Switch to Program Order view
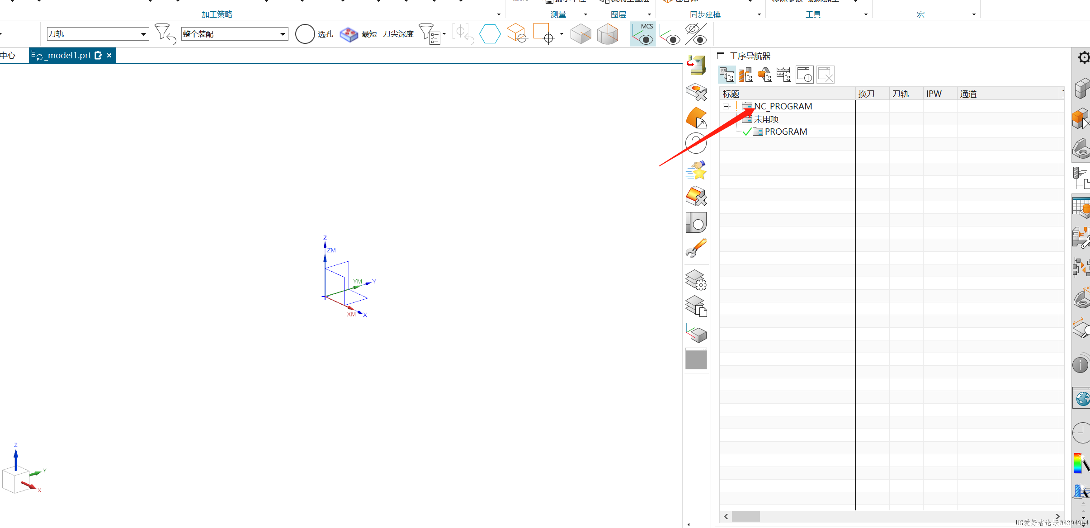This screenshot has width=1090, height=528. [x=727, y=75]
